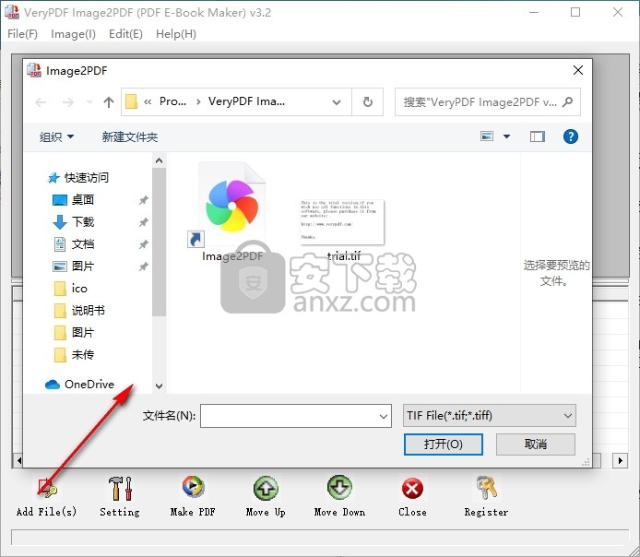640x557 pixels.
Task: Open 快速访问 in navigation pane
Action: (78, 178)
